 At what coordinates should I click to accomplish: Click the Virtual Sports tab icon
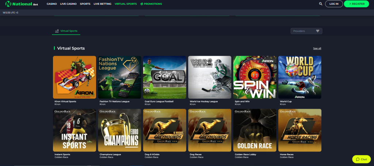(57, 31)
